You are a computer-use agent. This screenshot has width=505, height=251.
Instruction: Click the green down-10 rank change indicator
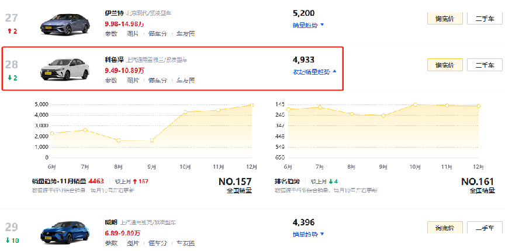click(x=12, y=240)
